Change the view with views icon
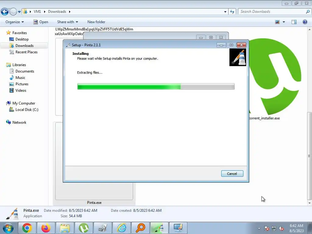The height and width of the screenshot is (234, 312). pos(277,22)
